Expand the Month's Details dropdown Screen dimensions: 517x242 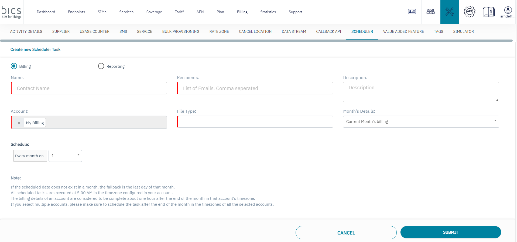(421, 122)
